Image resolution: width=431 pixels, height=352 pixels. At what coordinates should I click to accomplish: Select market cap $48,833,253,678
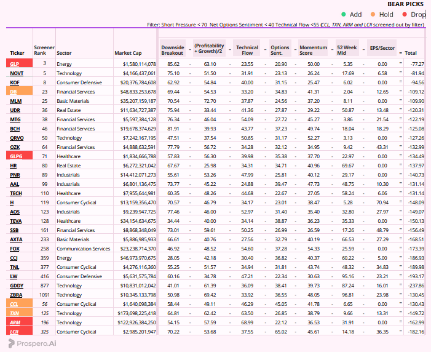pos(138,92)
